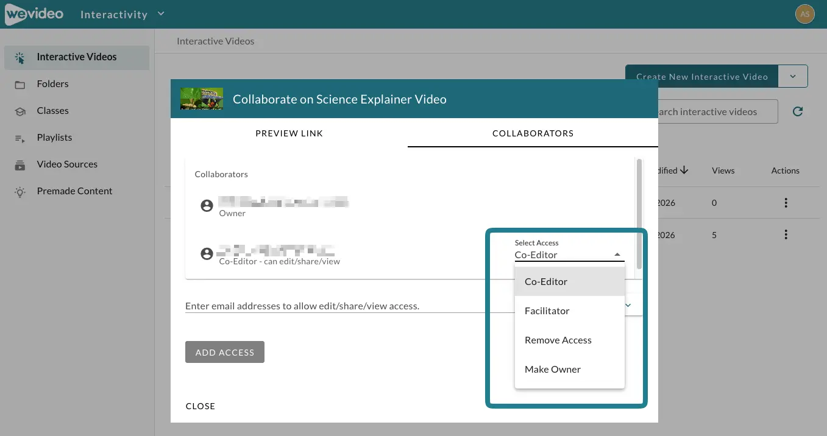Expand the Create New Interactive Video arrow
827x436 pixels.
pyautogui.click(x=793, y=77)
